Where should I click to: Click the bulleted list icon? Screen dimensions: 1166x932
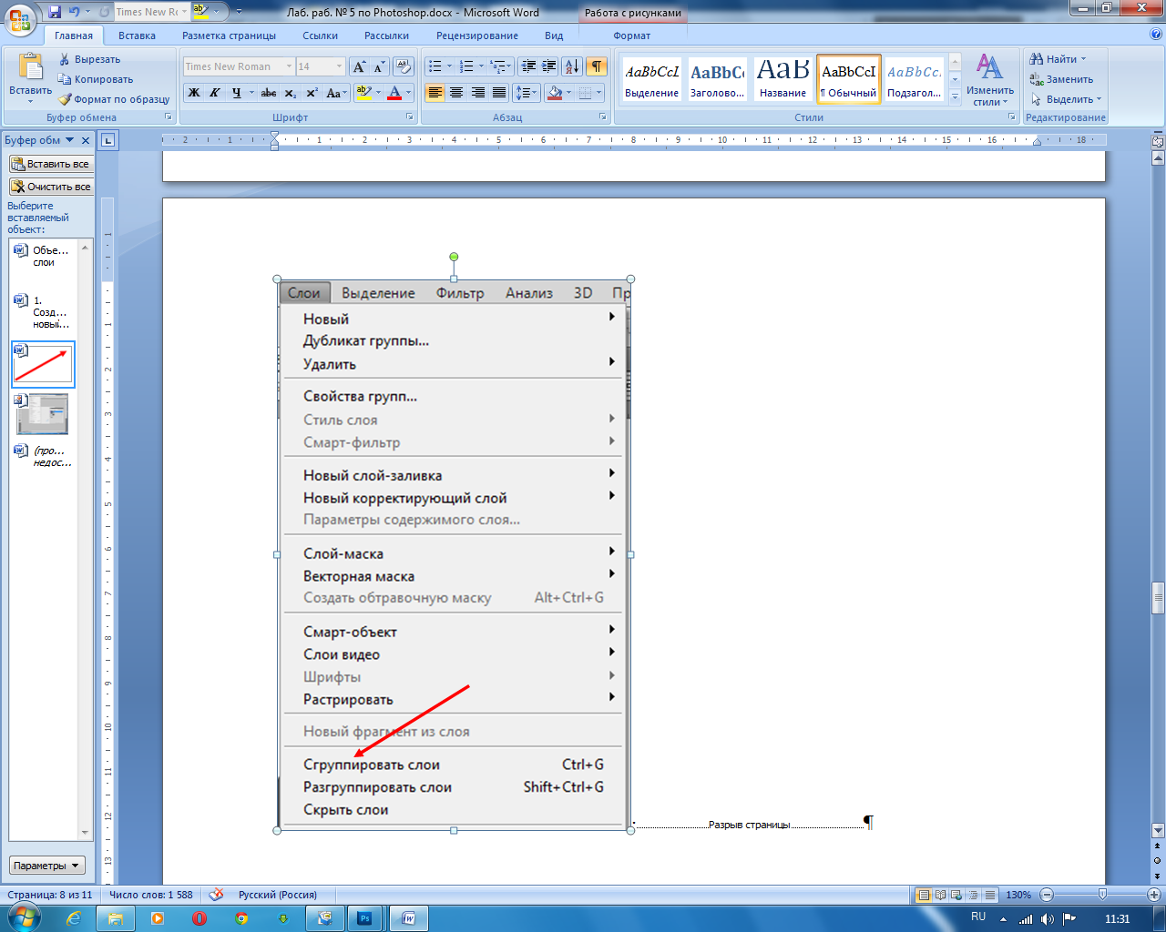pyautogui.click(x=435, y=66)
